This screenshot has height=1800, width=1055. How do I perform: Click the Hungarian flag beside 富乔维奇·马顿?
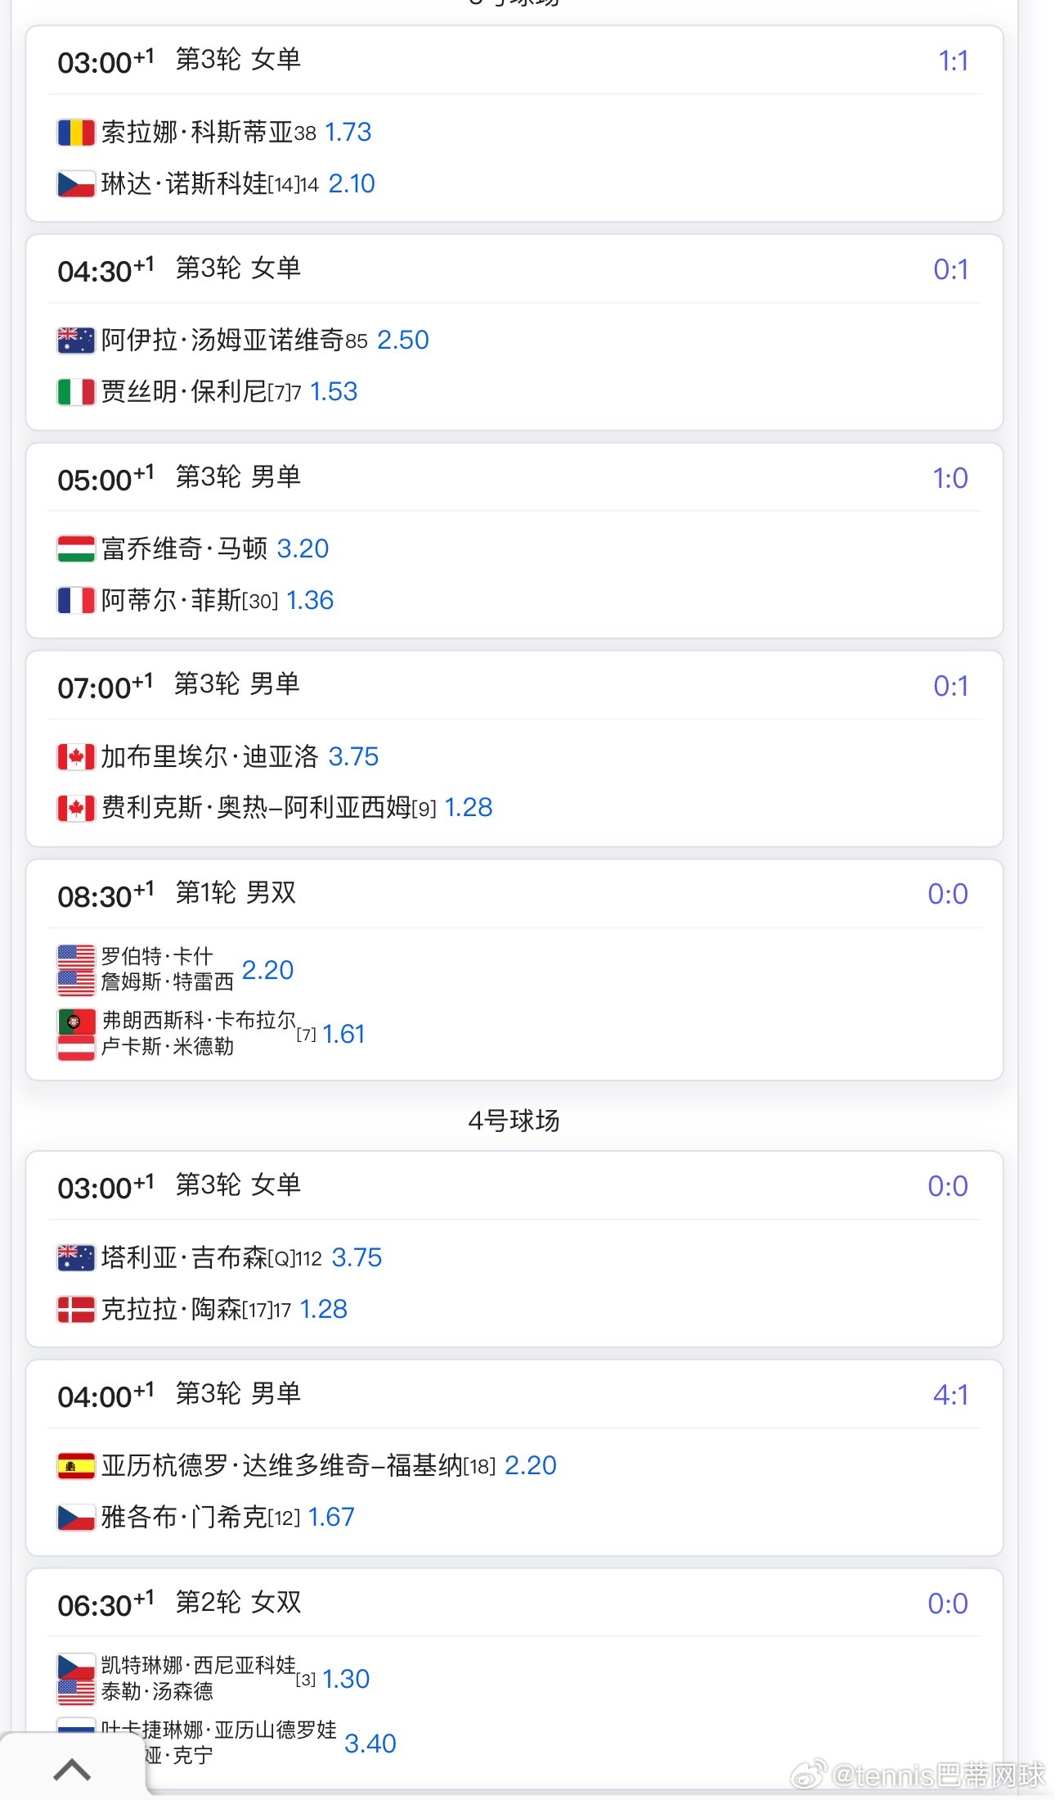tap(76, 549)
